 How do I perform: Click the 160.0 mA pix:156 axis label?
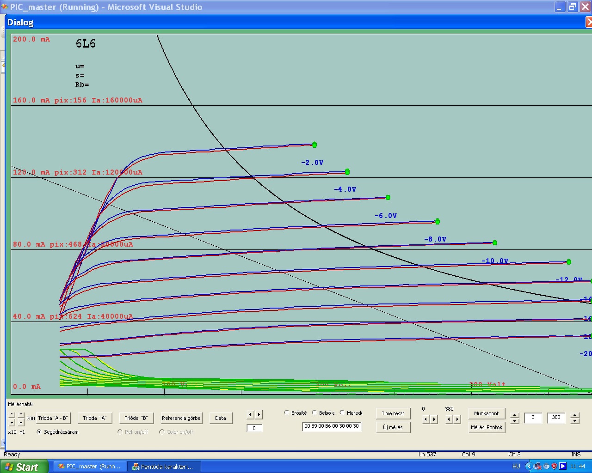click(x=78, y=100)
